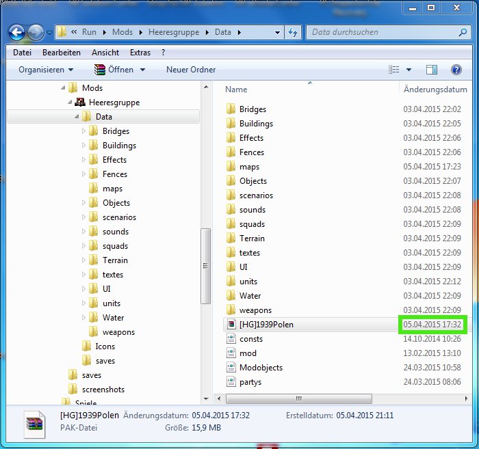
Task: Open Help with blue question icon
Action: pyautogui.click(x=456, y=70)
